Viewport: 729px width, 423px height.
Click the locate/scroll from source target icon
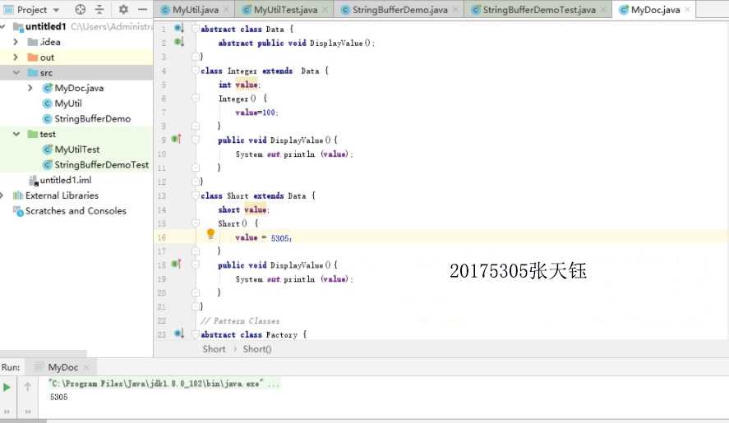(80, 9)
